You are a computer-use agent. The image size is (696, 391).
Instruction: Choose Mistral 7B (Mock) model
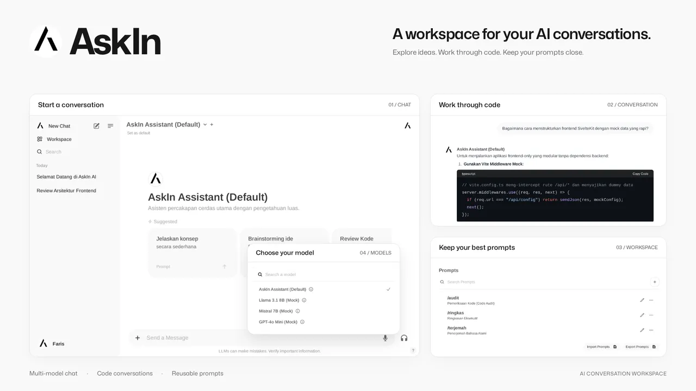click(324, 311)
